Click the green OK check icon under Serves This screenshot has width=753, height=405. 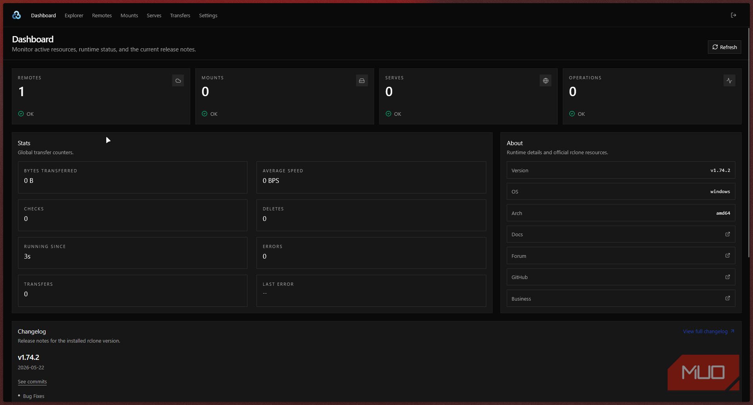(x=388, y=114)
